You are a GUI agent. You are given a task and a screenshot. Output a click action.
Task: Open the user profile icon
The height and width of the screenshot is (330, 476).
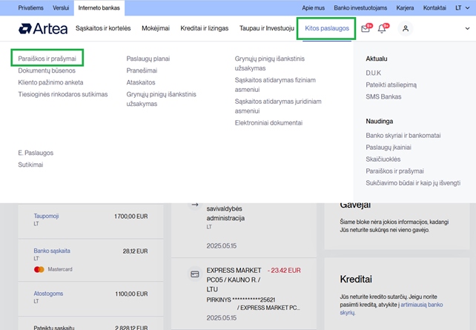406,28
